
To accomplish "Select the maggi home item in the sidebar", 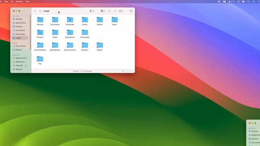I will (20, 38).
